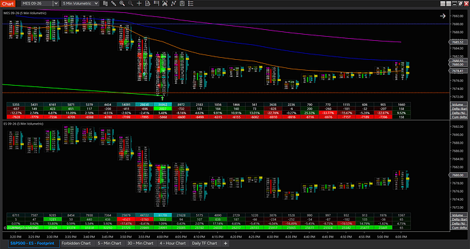Open the 5 Min Volumetric interval dropdown
Image resolution: width=470 pixels, height=249 pixels.
80,3
